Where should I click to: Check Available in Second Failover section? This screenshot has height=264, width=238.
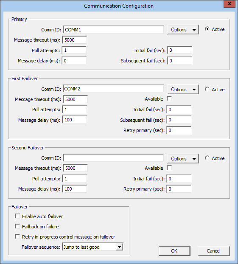click(169, 168)
